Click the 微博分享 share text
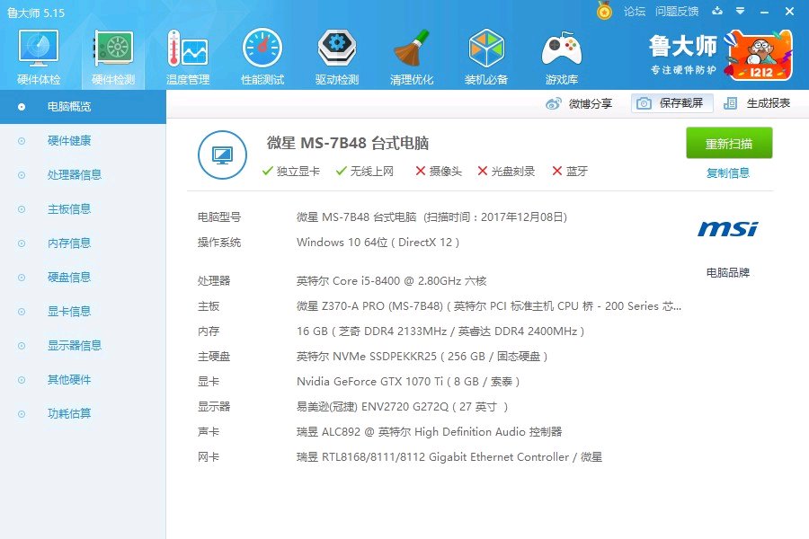The width and height of the screenshot is (809, 539). 591,103
